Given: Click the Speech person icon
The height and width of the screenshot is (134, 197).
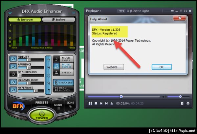Looking at the screenshot, I should [56, 73].
